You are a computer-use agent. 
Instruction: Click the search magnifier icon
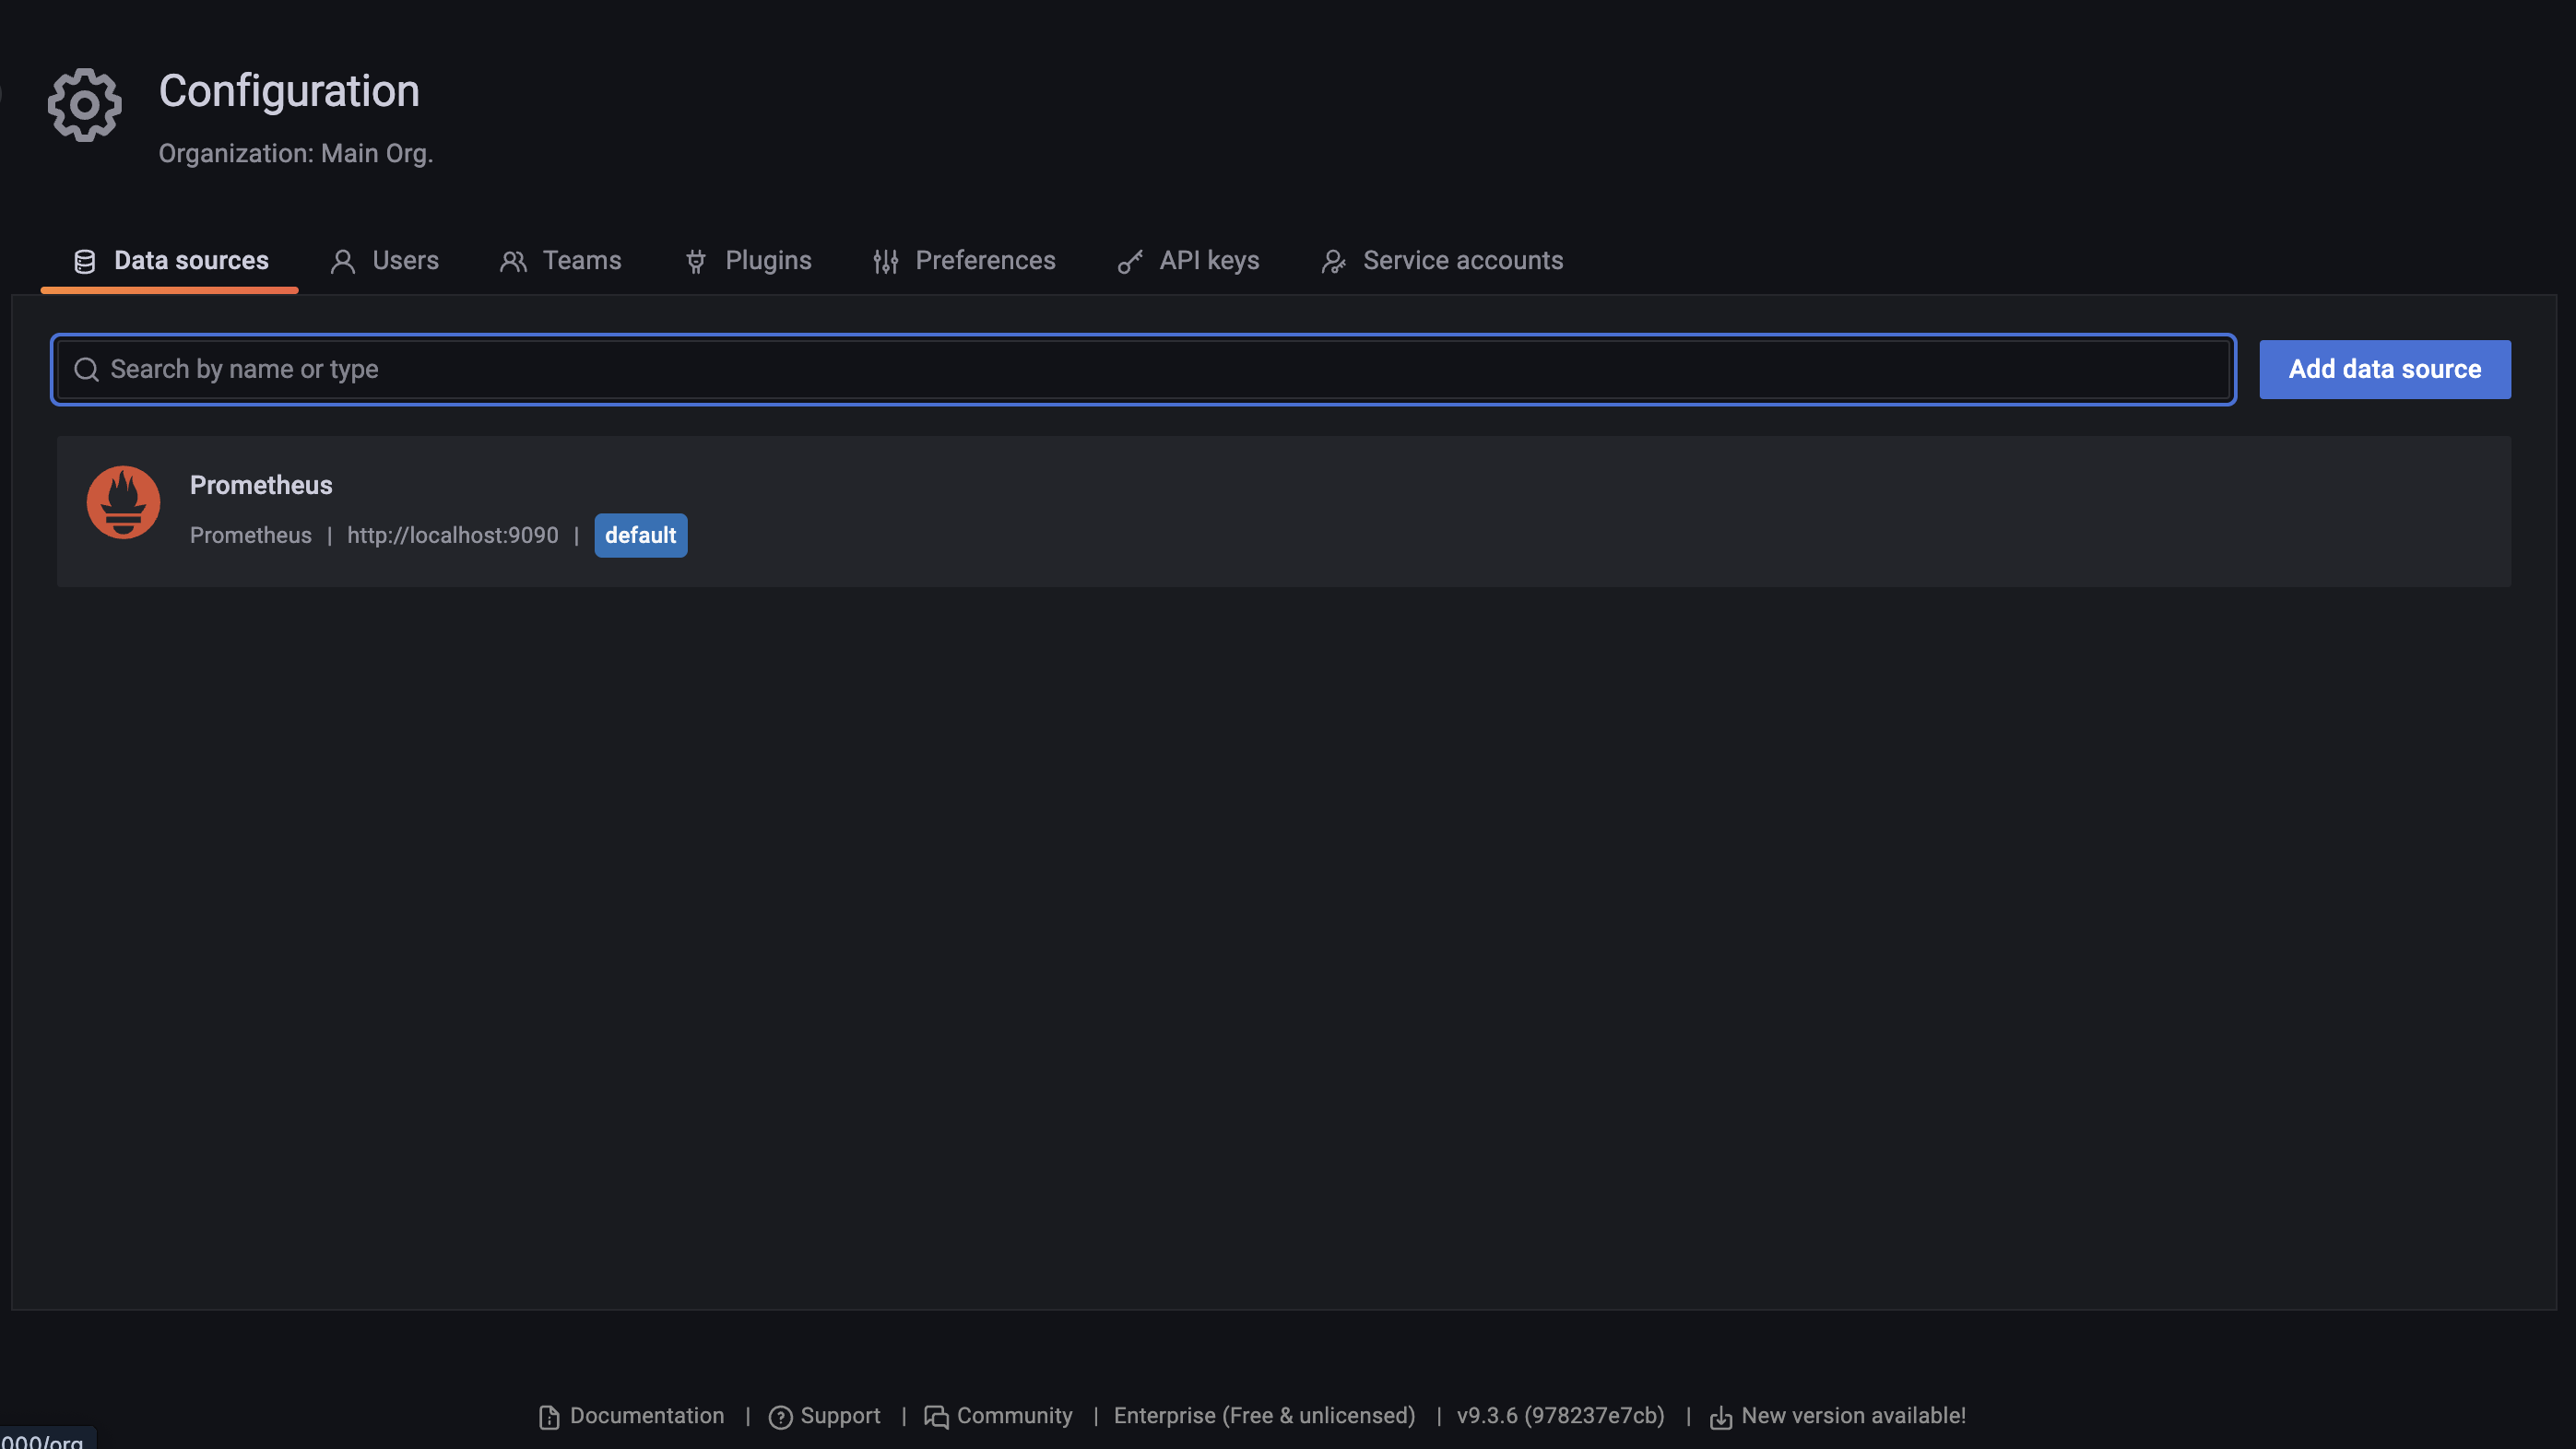[87, 370]
